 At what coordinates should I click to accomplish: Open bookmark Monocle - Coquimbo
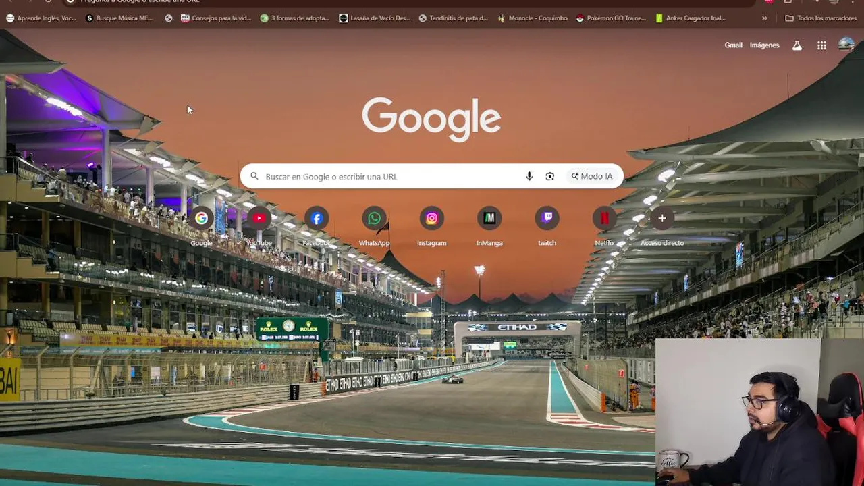click(x=533, y=18)
